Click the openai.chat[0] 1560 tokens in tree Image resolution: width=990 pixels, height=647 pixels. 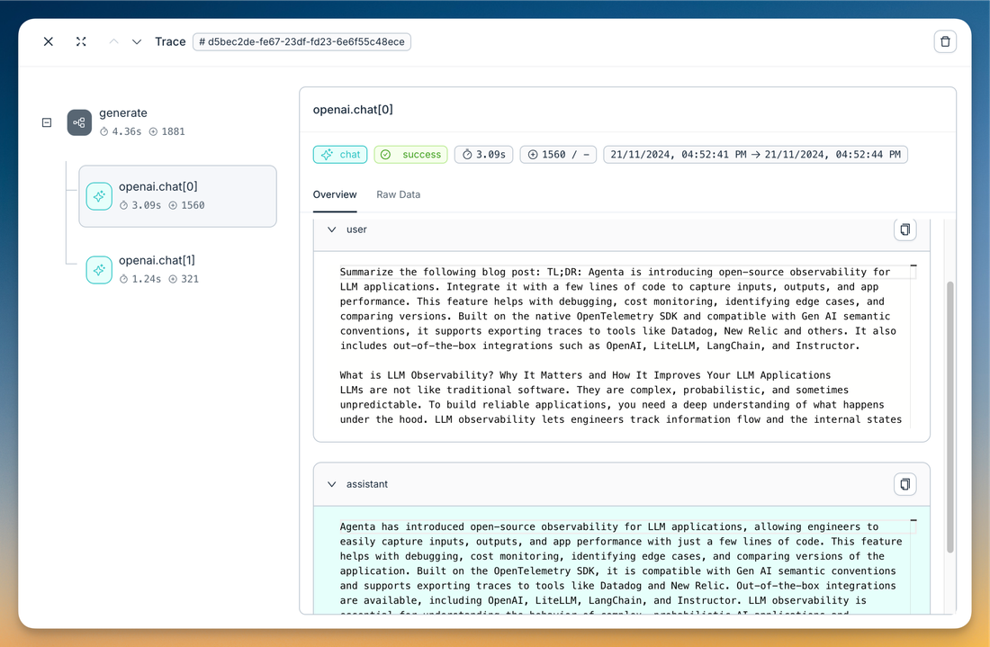186,205
